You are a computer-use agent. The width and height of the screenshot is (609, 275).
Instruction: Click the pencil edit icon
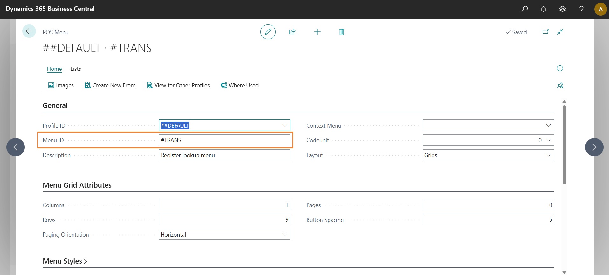(268, 32)
